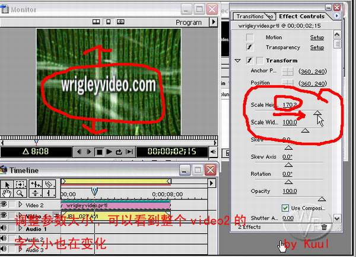356x257 pixels.
Task: Expand the Audio 3 track triangle
Action: [x=21, y=249]
